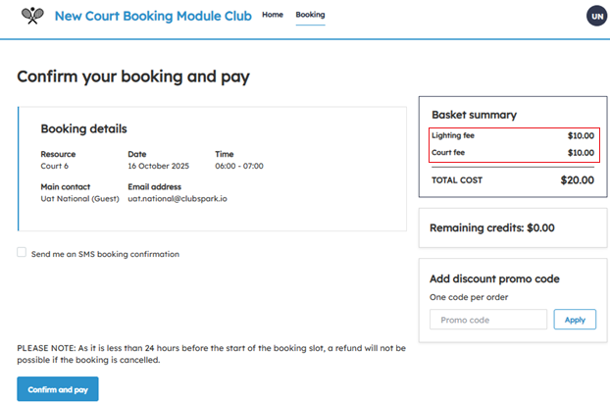Click the Basket summary heading
This screenshot has height=403, width=610.
[x=474, y=115]
